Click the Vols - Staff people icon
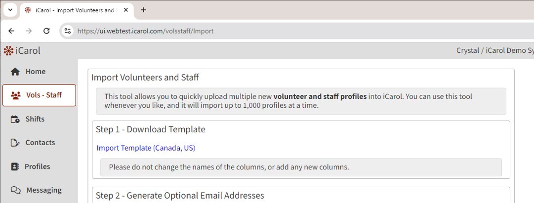Screen dimensions: 534x203 coord(15,95)
